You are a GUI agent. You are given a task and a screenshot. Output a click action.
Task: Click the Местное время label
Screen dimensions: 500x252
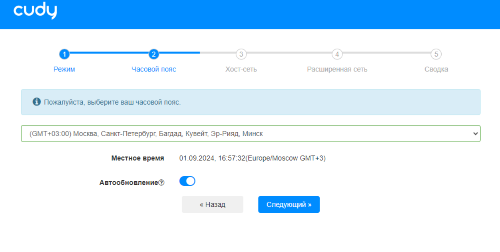(137, 158)
